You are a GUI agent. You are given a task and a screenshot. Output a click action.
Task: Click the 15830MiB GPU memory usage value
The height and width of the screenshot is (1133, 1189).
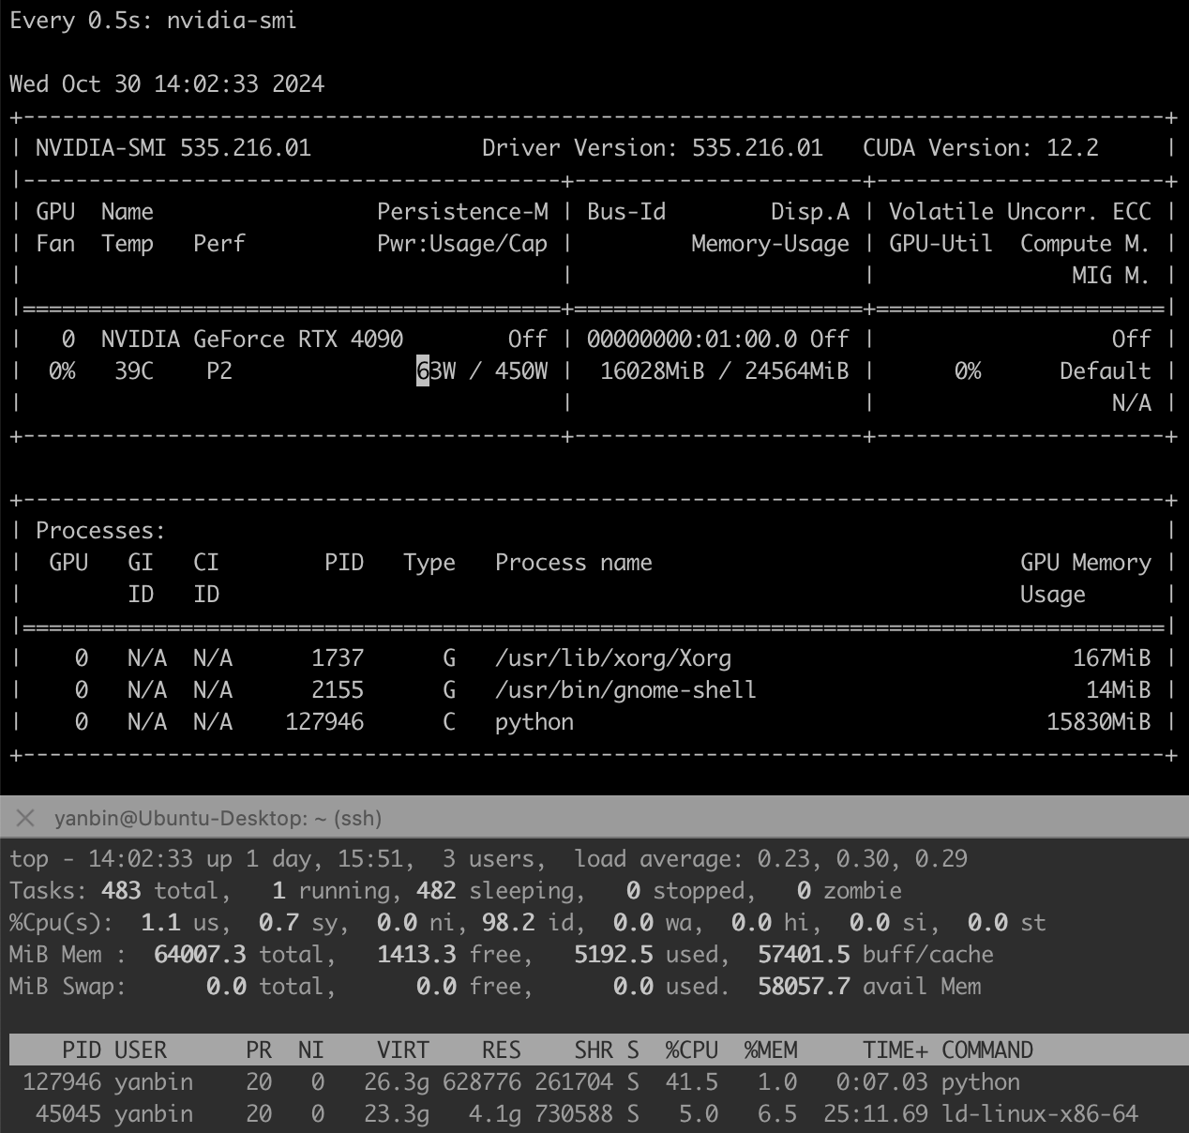[x=1098, y=722]
